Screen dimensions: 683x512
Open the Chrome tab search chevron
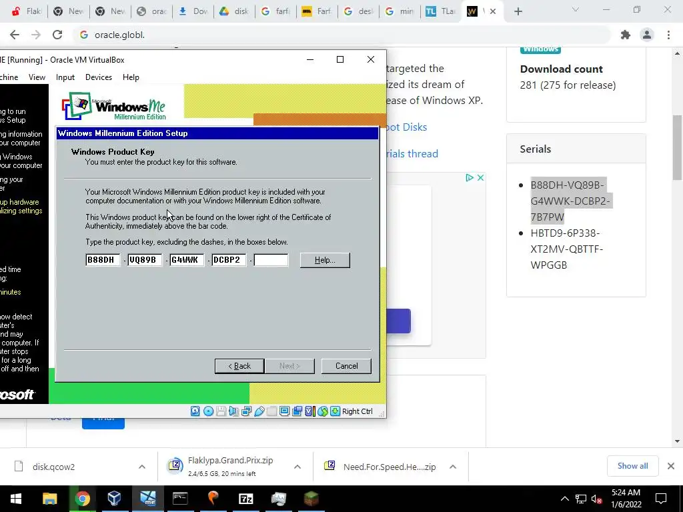pyautogui.click(x=576, y=9)
